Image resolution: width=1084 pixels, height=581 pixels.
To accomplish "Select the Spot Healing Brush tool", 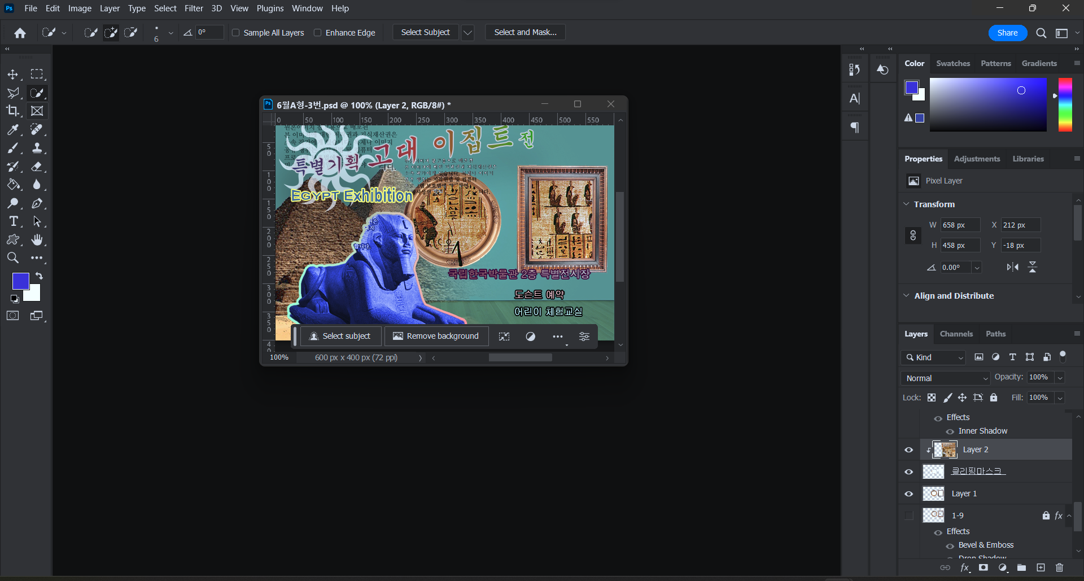I will (37, 130).
